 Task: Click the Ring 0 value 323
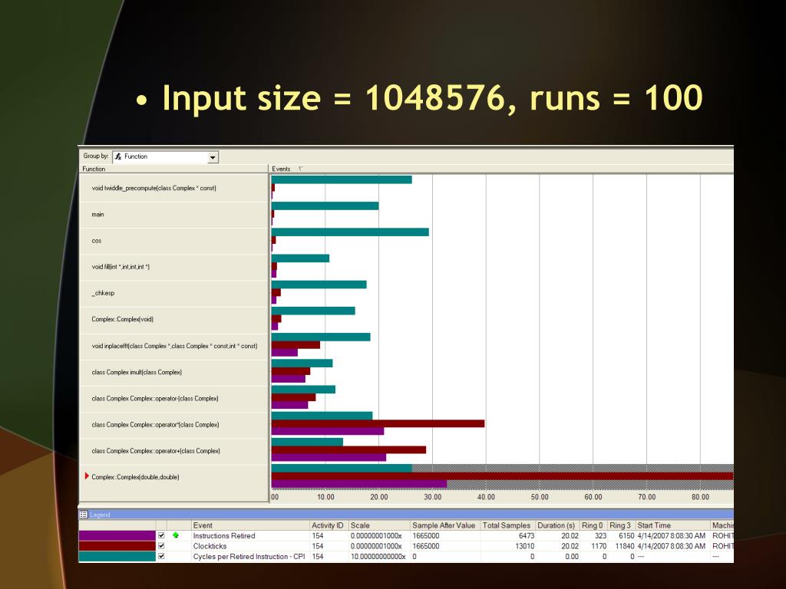pyautogui.click(x=600, y=536)
